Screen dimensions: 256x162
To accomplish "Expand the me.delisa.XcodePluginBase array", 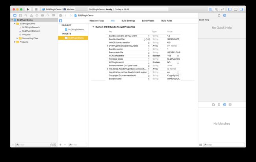I will pos(108,69).
